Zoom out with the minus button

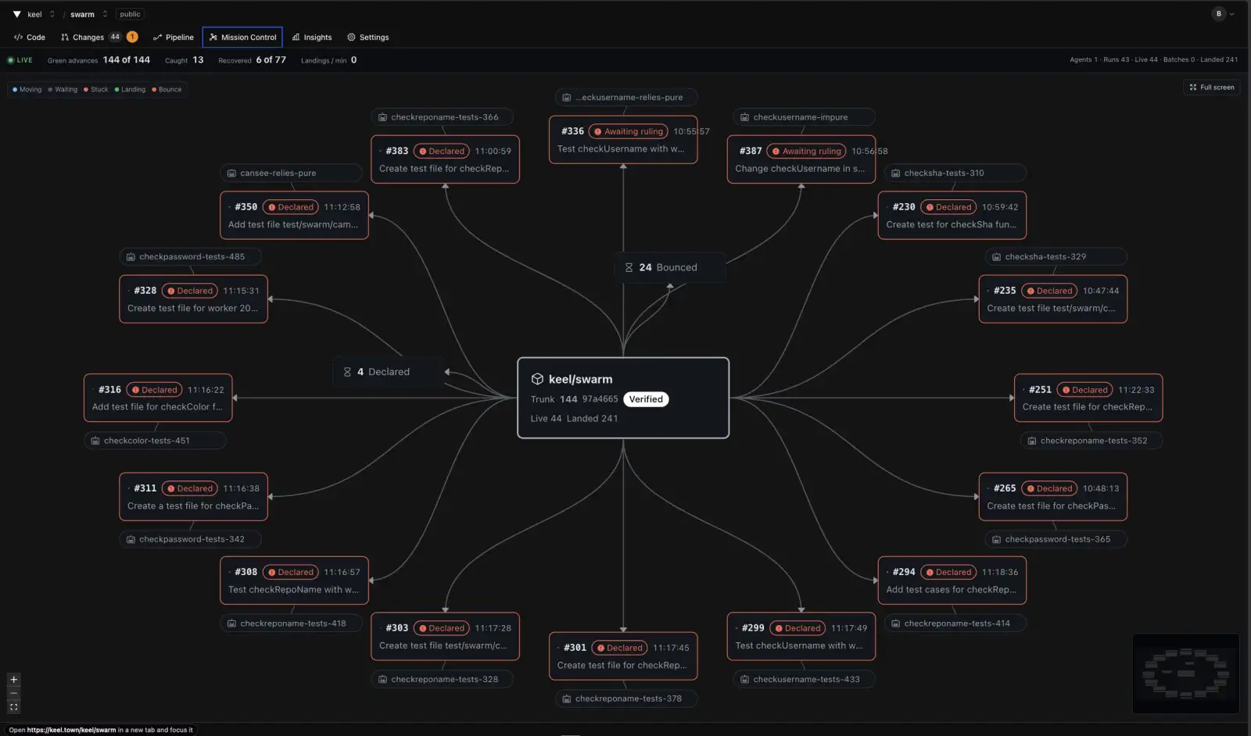click(13, 694)
